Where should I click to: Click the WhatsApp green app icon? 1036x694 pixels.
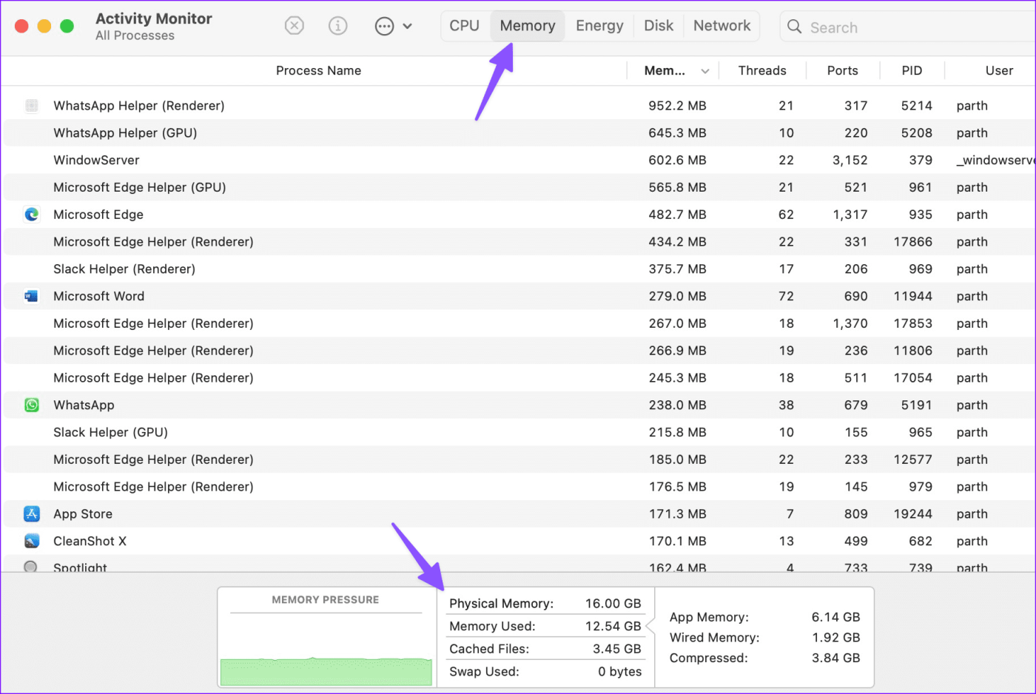(x=31, y=405)
